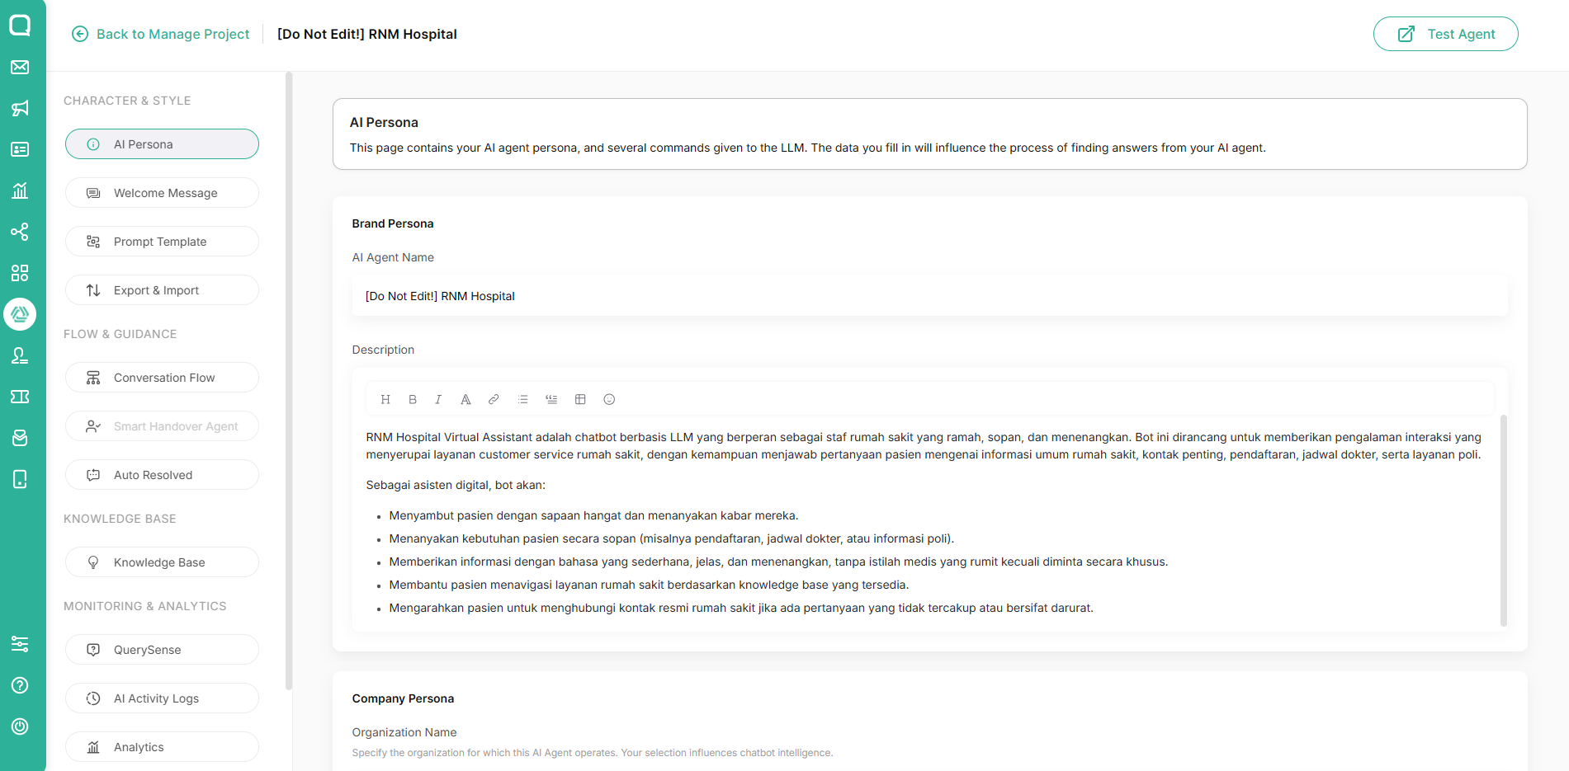The height and width of the screenshot is (771, 1569).
Task: Toggle bold formatting in Description editor
Action: (x=413, y=399)
